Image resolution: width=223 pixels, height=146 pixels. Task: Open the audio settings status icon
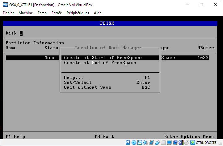(145, 143)
